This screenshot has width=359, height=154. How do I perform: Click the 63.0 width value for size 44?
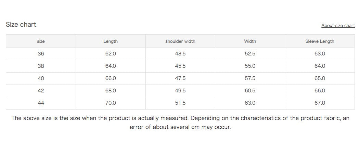[250, 103]
